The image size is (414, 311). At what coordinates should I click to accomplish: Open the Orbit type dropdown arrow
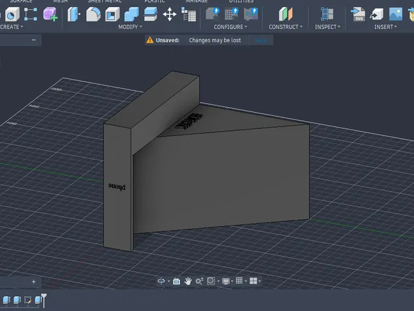(x=169, y=281)
